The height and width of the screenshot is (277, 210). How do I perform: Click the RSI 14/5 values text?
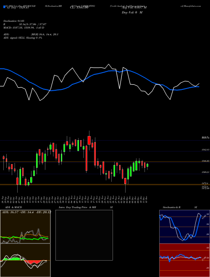[x=33, y=24]
